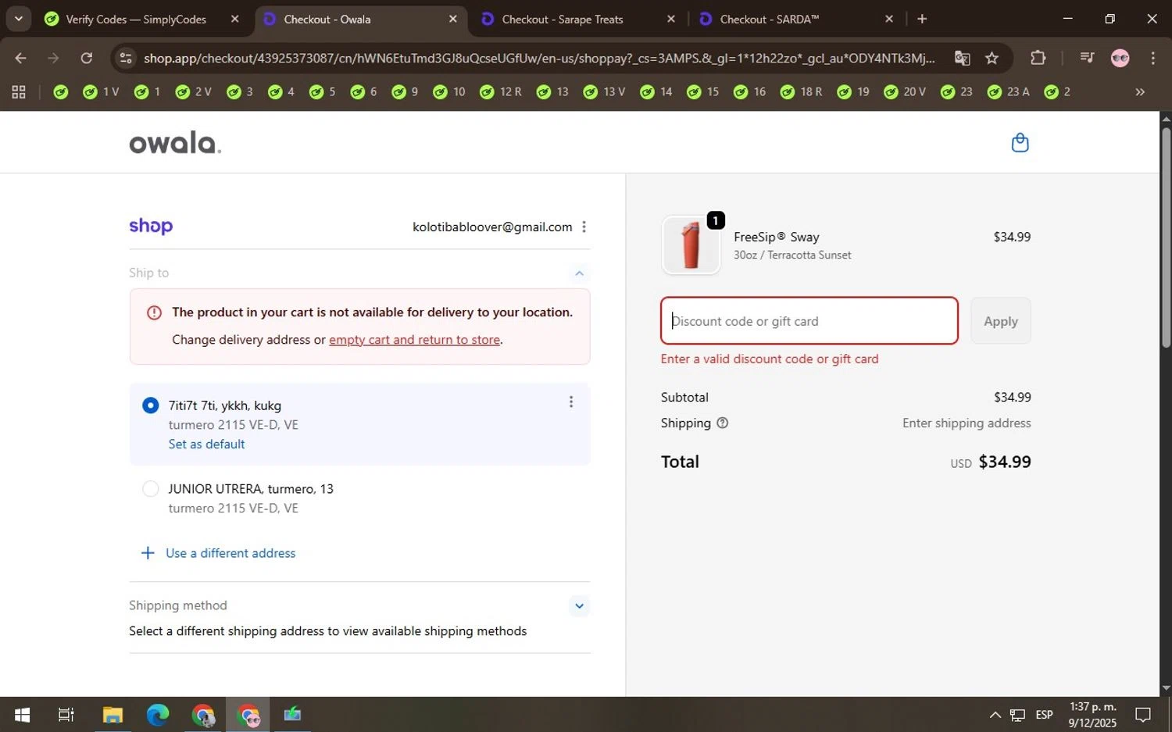This screenshot has height=732, width=1172.
Task: Open options menu beside the account email
Action: (x=584, y=227)
